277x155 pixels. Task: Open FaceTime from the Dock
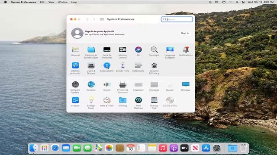(x=77, y=148)
